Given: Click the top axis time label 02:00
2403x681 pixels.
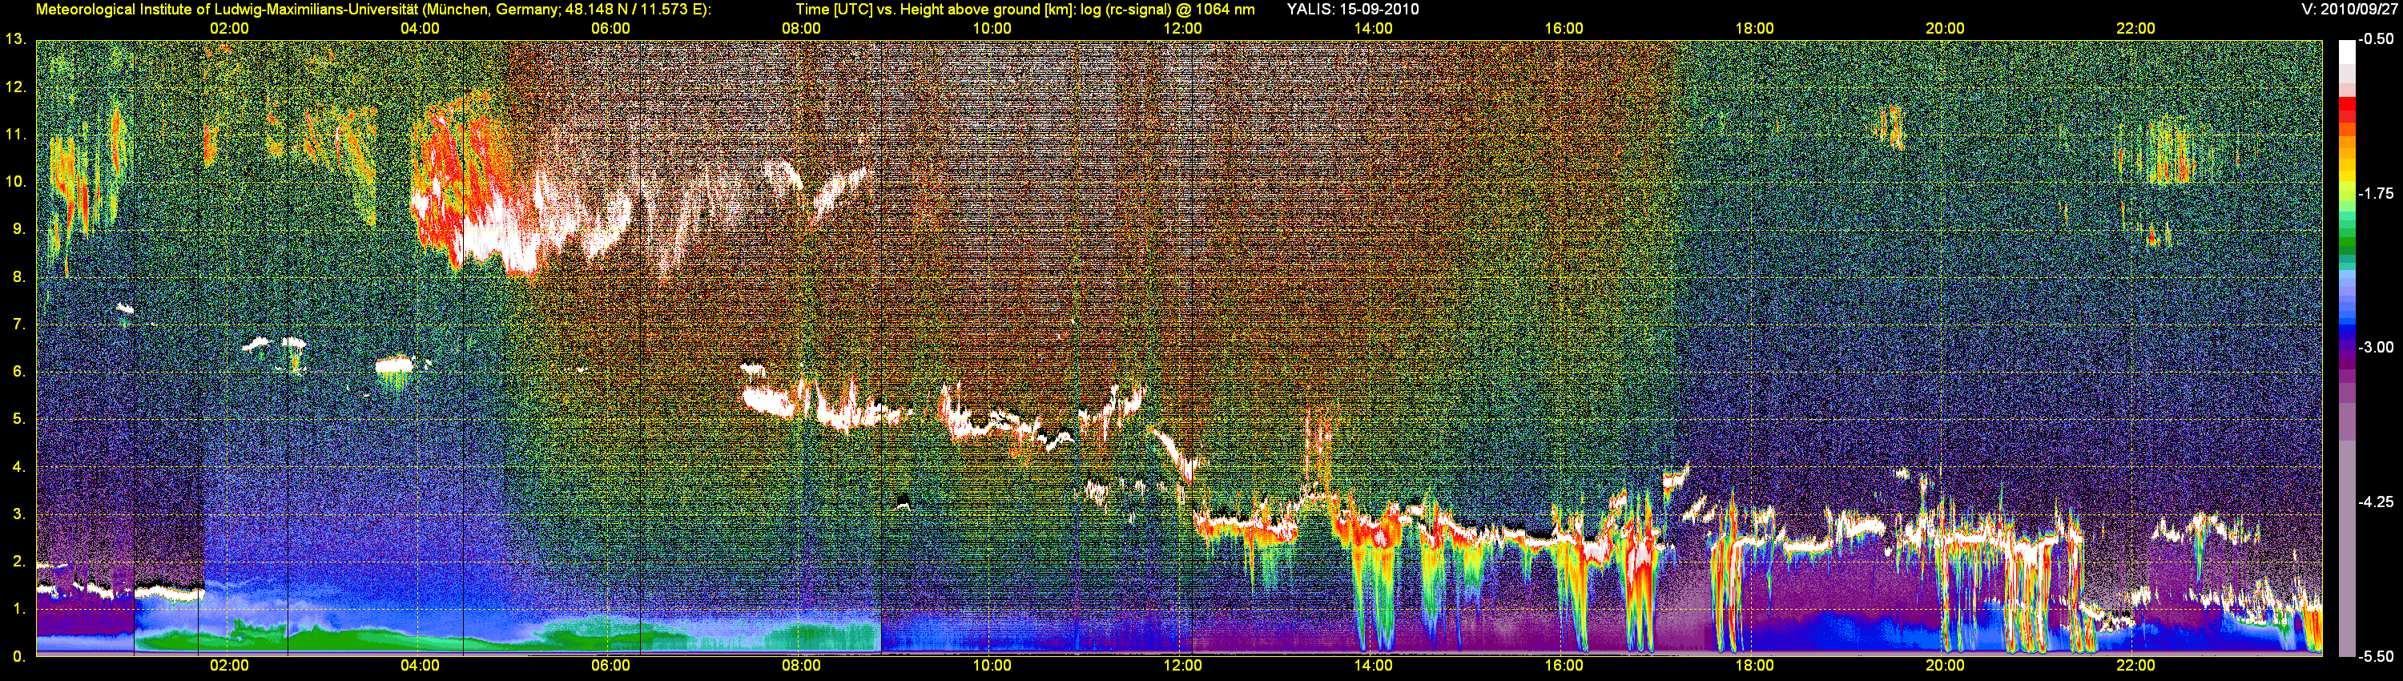Looking at the screenshot, I should point(229,29).
